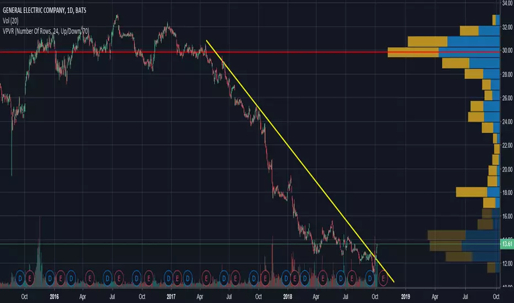Click the dividend D marker before Oct 2016
This screenshot has height=303, width=514.
[x=137, y=279]
